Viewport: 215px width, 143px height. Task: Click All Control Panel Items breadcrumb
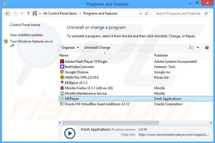[60, 13]
